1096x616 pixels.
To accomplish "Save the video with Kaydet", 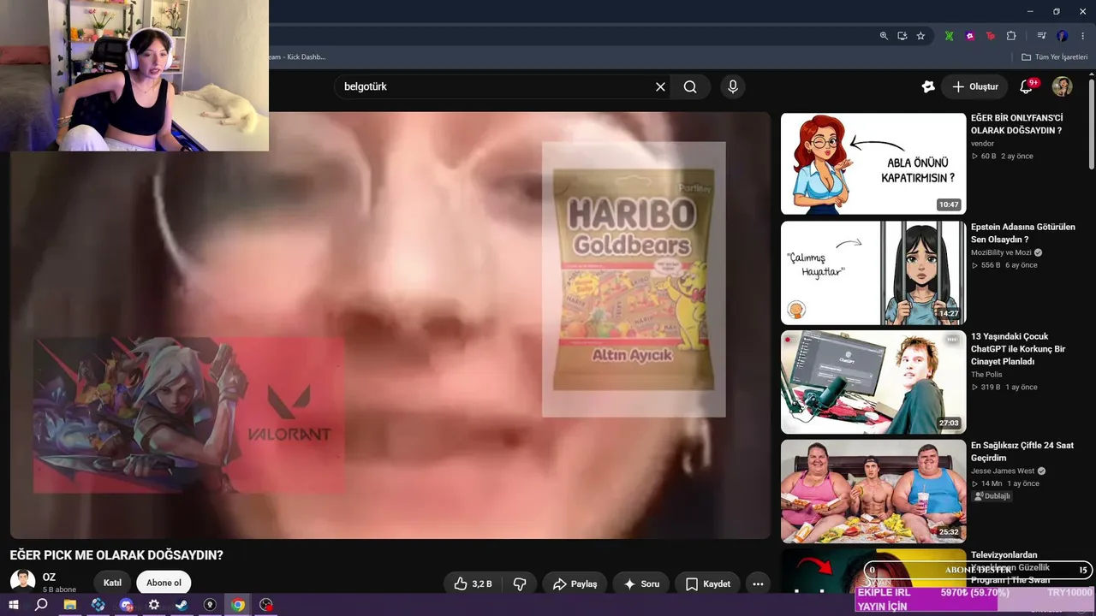I will pyautogui.click(x=707, y=583).
